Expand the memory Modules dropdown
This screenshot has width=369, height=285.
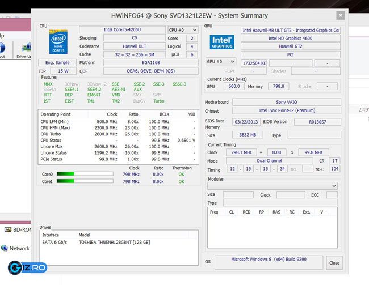coord(272,186)
